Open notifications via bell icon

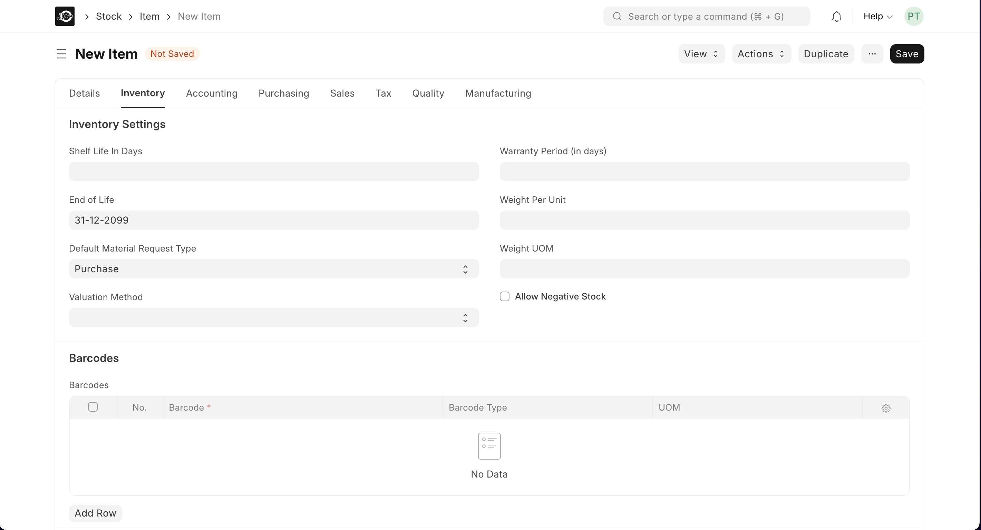[836, 16]
